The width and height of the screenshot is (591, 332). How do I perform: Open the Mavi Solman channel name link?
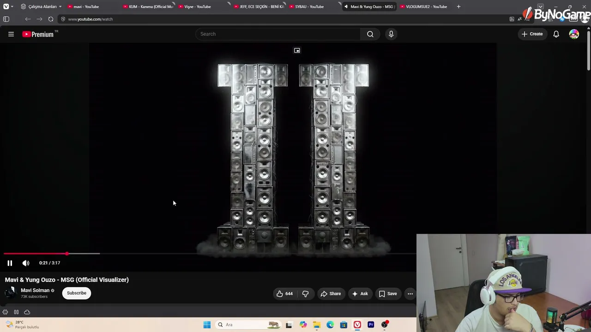[35, 290]
